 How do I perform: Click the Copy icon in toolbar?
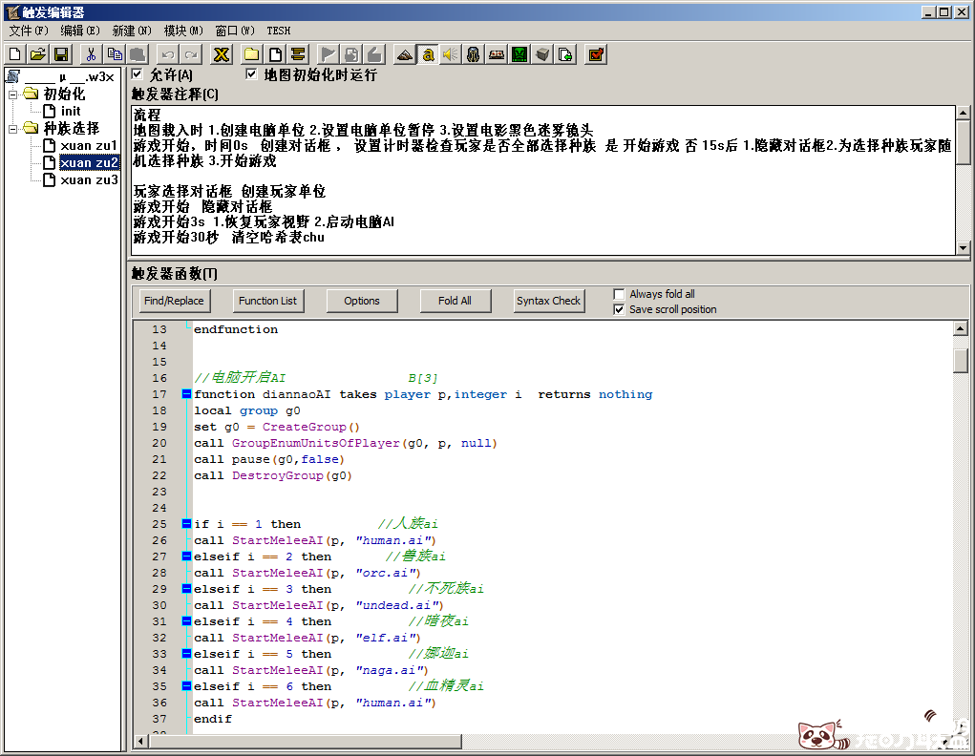[115, 54]
